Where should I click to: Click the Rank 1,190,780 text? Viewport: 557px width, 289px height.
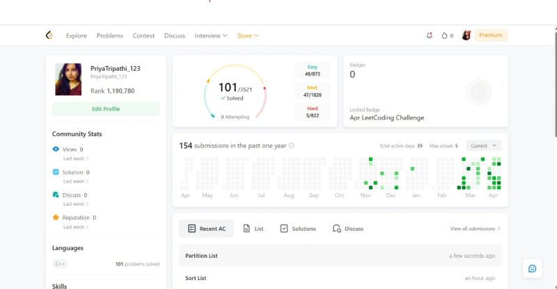click(112, 91)
